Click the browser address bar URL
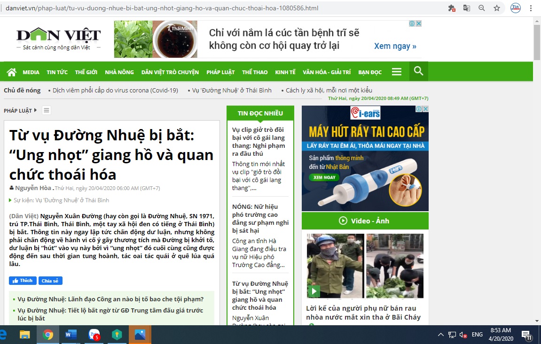 pyautogui.click(x=162, y=8)
